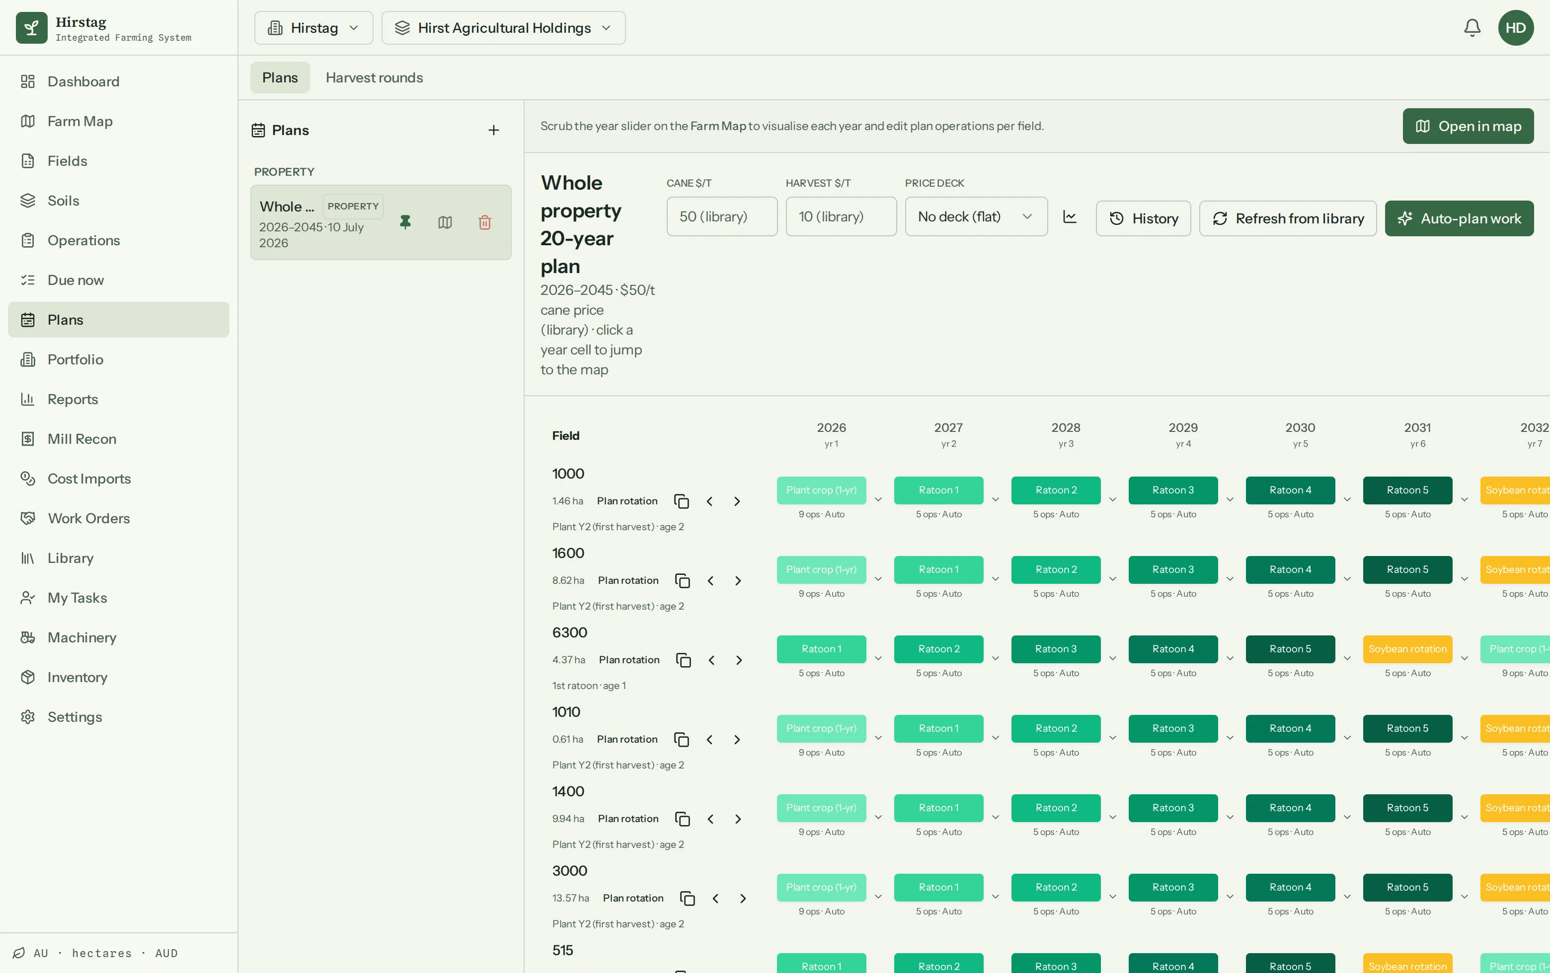This screenshot has height=973, width=1550.
Task: Click the Cane $/t input field
Action: tap(721, 217)
